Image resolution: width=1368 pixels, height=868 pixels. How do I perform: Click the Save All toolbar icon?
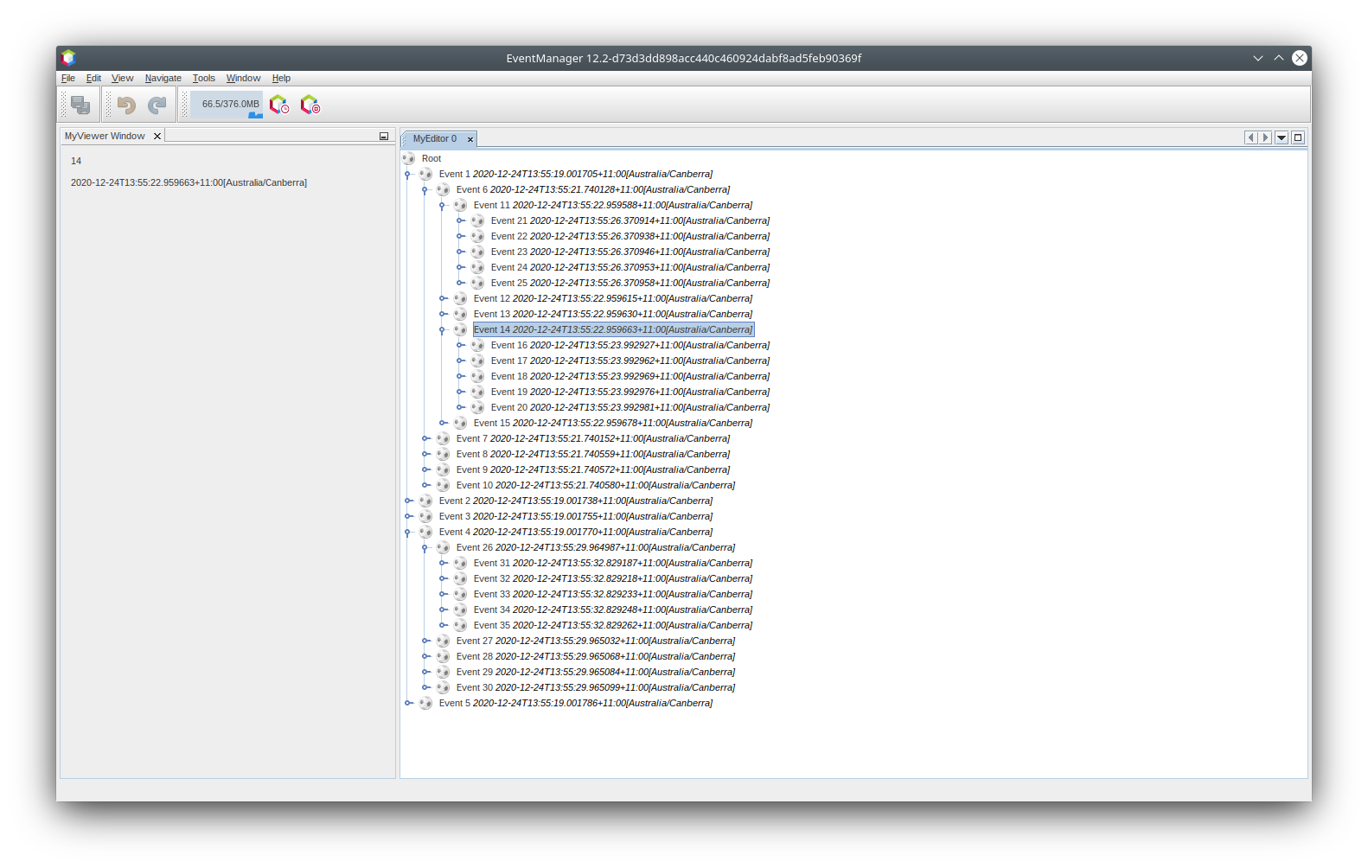tap(80, 105)
